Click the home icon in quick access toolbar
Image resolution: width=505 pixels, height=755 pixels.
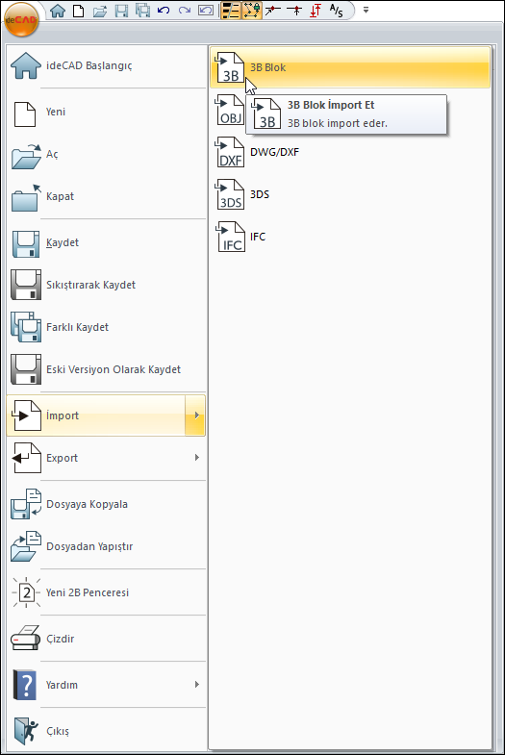[58, 11]
